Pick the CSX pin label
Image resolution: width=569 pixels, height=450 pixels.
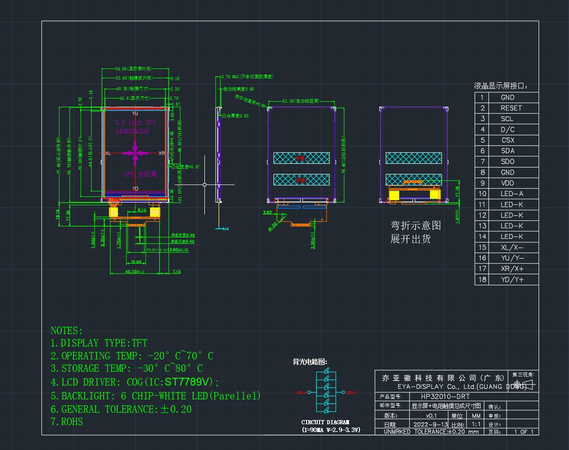pyautogui.click(x=508, y=140)
